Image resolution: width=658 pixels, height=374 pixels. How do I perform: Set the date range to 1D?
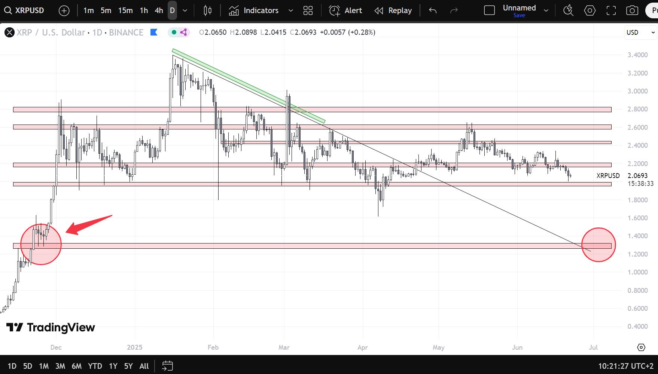(x=12, y=366)
